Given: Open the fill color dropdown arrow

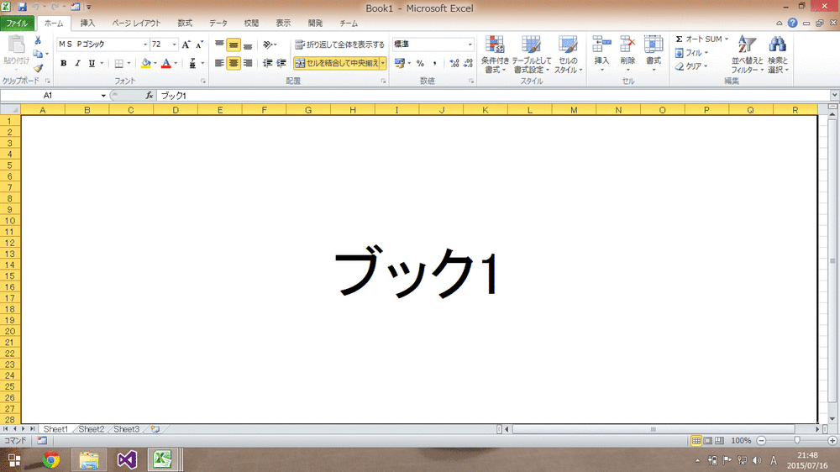Looking at the screenshot, I should pos(155,63).
